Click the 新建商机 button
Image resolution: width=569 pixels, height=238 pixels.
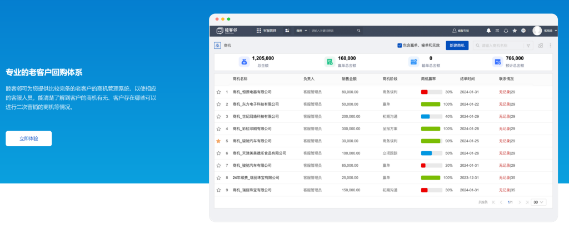click(457, 46)
